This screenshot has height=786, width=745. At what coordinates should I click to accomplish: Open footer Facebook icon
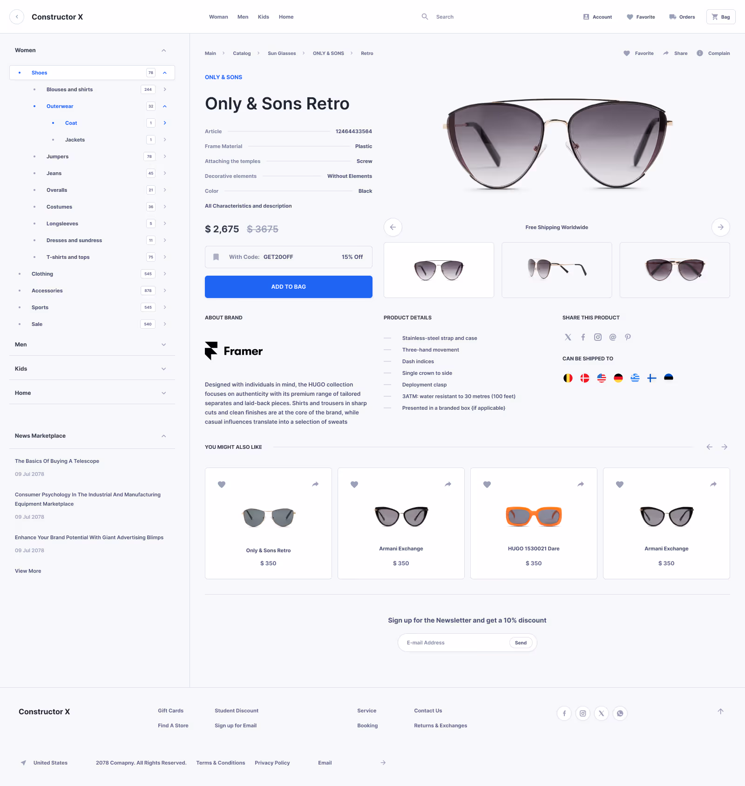pos(564,713)
